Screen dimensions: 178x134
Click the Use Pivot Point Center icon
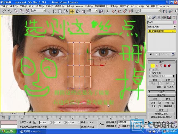tap(101, 11)
